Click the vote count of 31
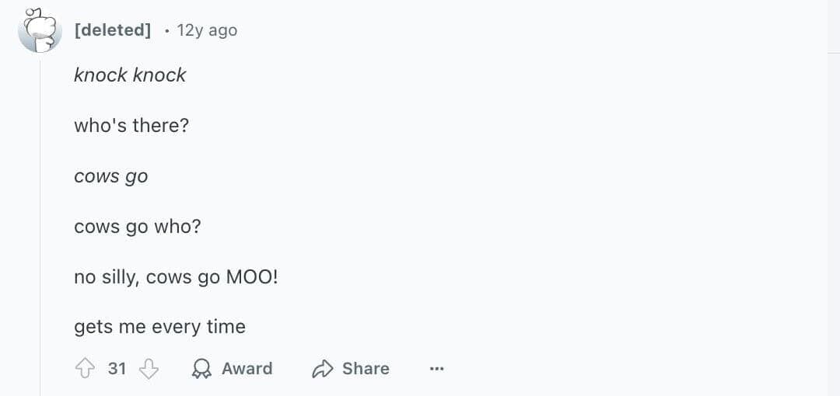This screenshot has height=396, width=840. 117,369
